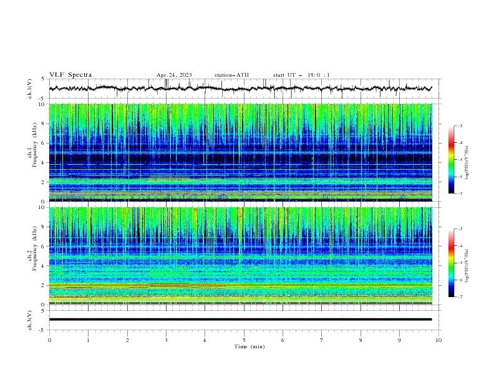The width and height of the screenshot is (494, 382).
Task: Click the "ch.3(V)" axis label
Action: 30,320
